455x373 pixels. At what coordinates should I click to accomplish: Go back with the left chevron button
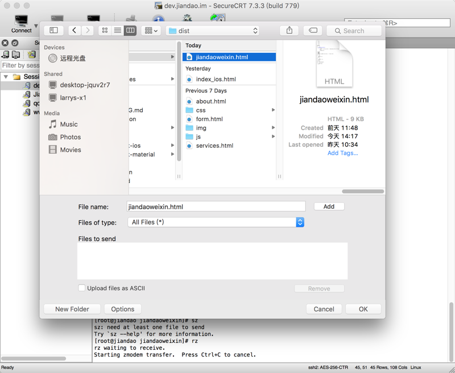(x=75, y=31)
